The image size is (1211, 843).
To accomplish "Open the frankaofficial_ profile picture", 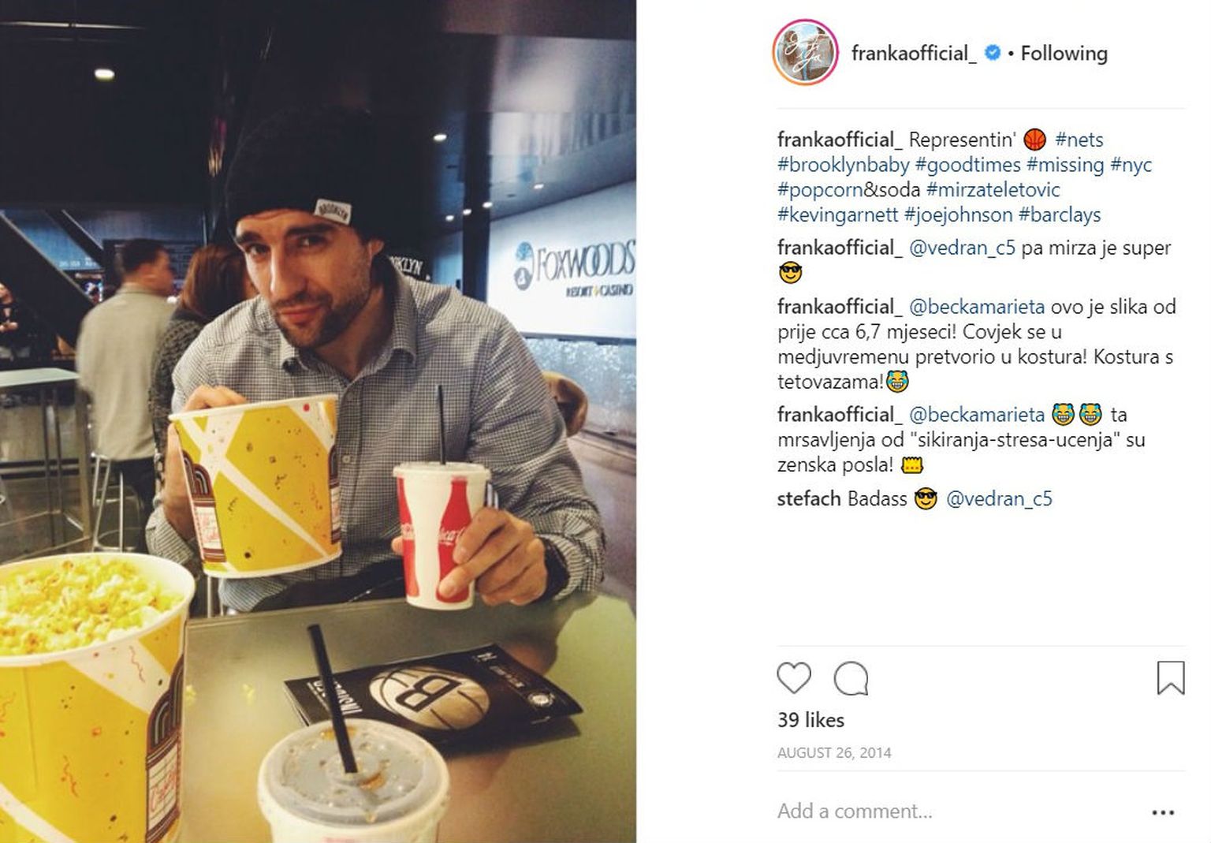I will coord(805,53).
